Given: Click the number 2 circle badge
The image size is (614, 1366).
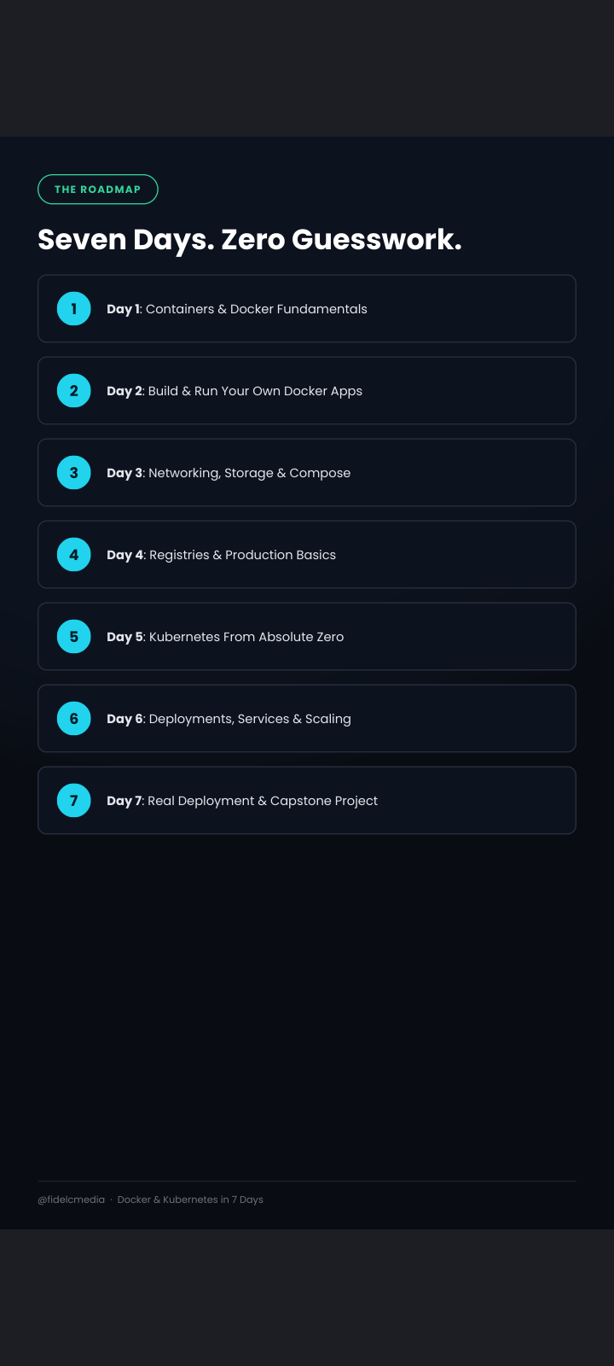Looking at the screenshot, I should tap(74, 391).
